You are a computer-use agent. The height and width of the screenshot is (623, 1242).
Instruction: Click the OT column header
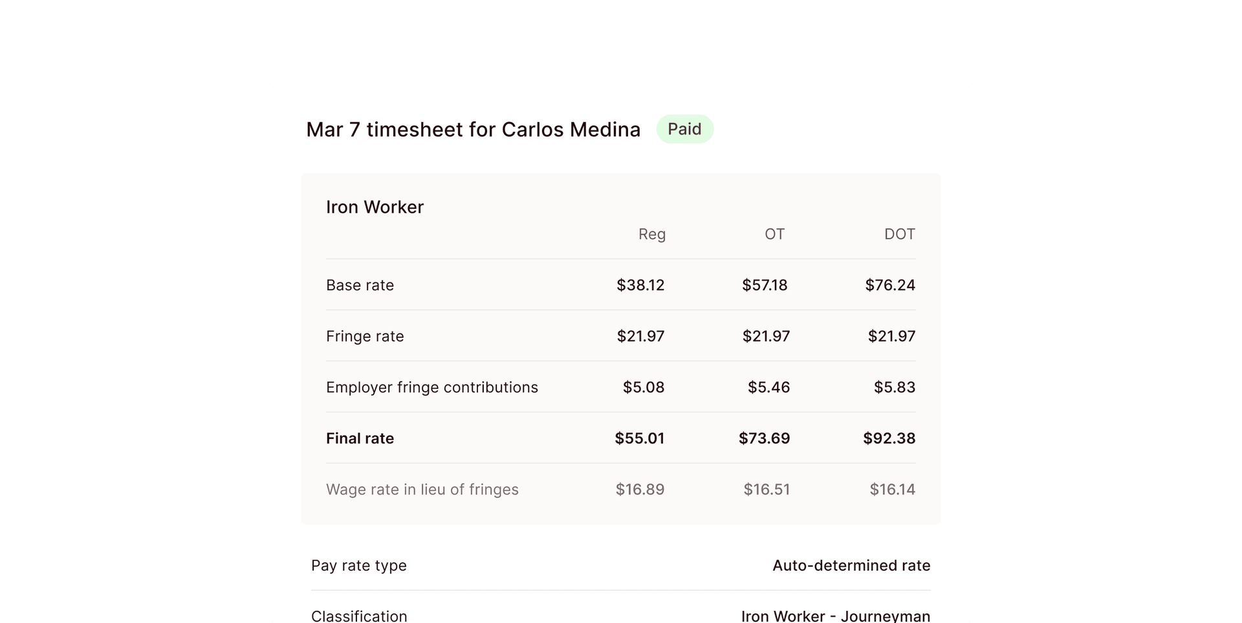click(x=774, y=234)
